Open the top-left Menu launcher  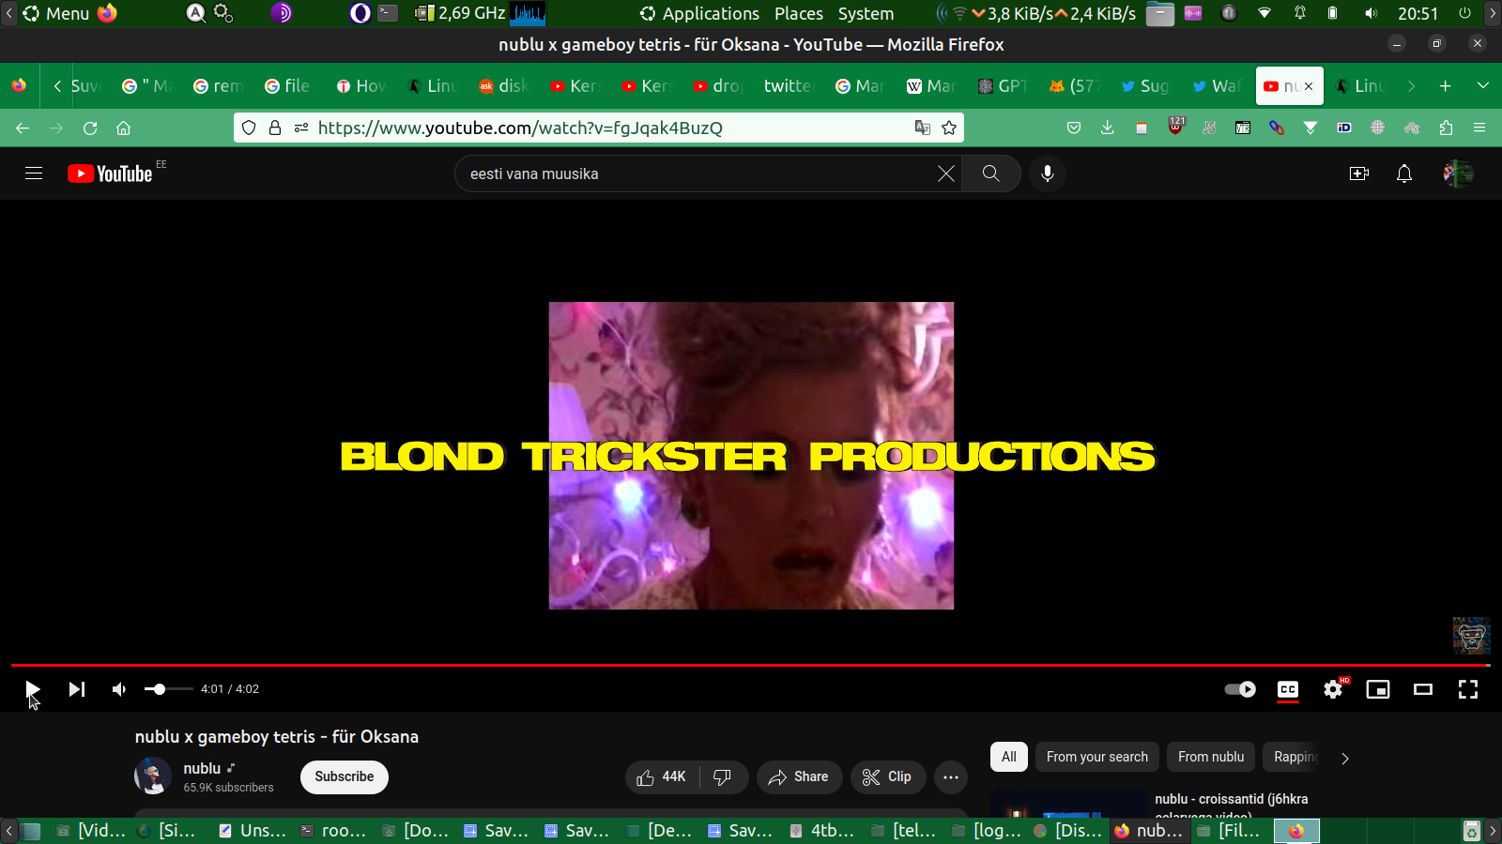(56, 13)
